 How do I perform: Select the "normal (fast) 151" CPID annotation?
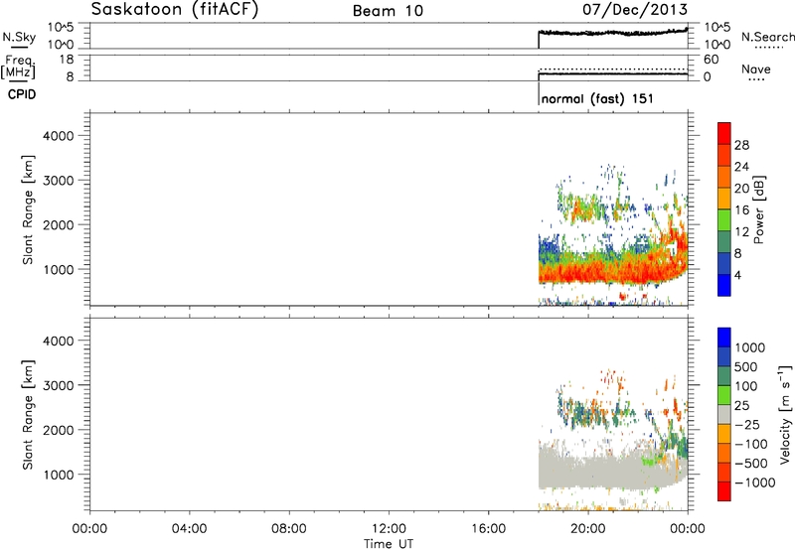pos(597,98)
